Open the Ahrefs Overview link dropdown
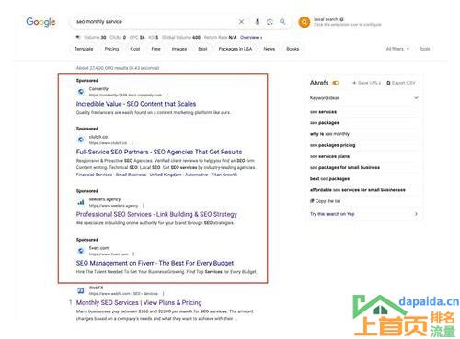This screenshot has height=339, width=460. (x=251, y=37)
